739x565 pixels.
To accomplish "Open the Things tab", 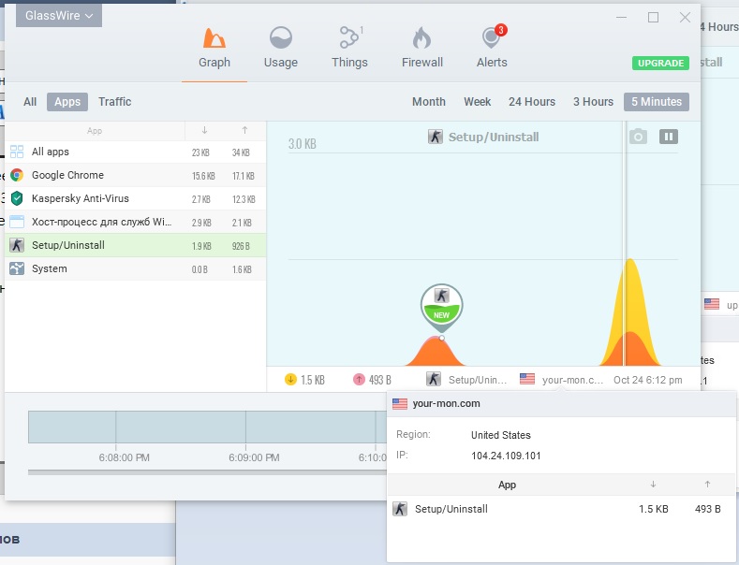I will [349, 49].
